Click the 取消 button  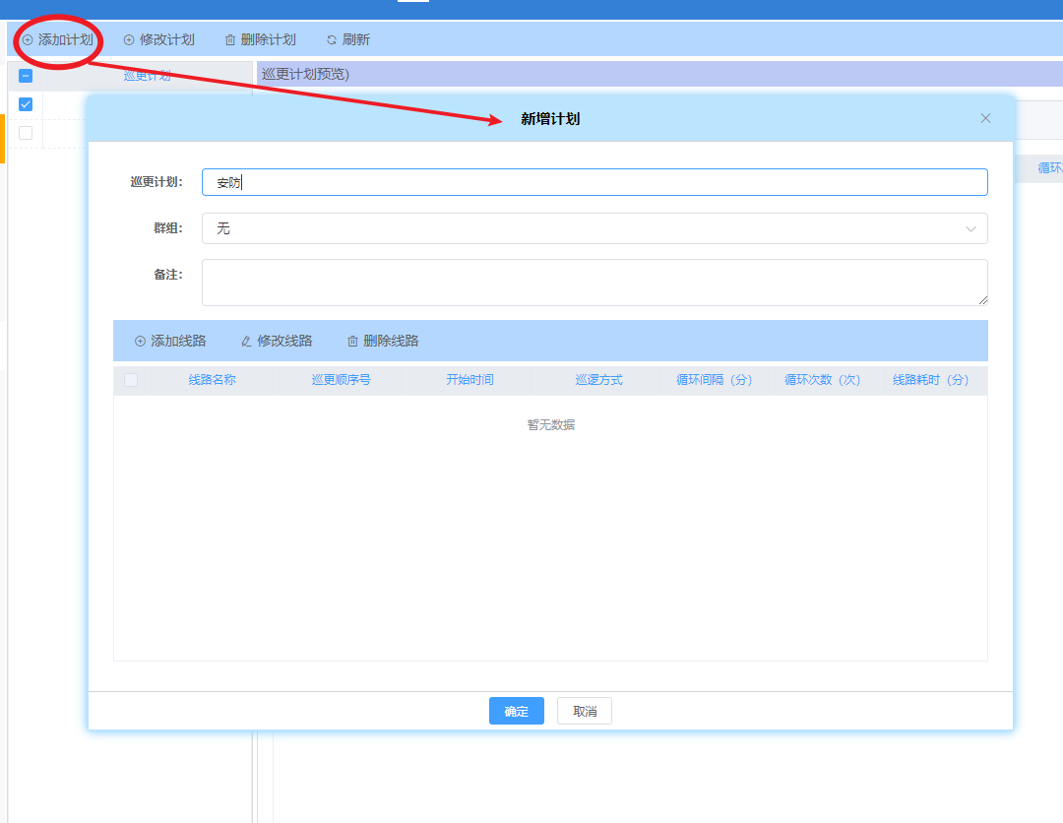pos(585,711)
